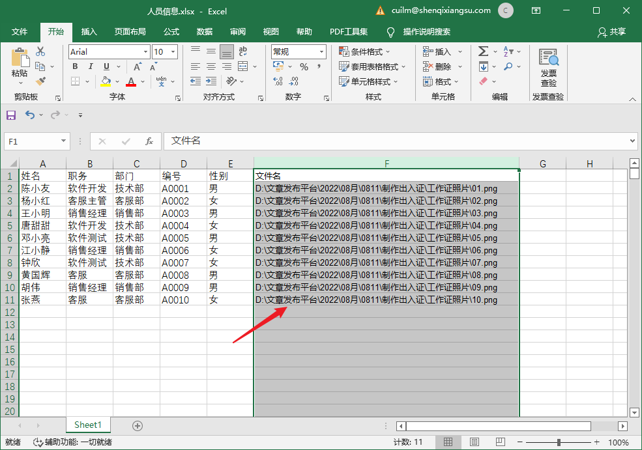Screen dimensions: 642x450
Task: Open 条件格式 conditional formatting menu
Action: pos(364,51)
